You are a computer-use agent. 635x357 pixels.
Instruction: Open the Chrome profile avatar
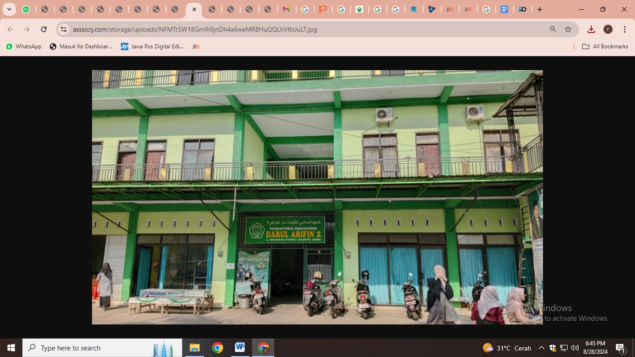[x=608, y=29]
